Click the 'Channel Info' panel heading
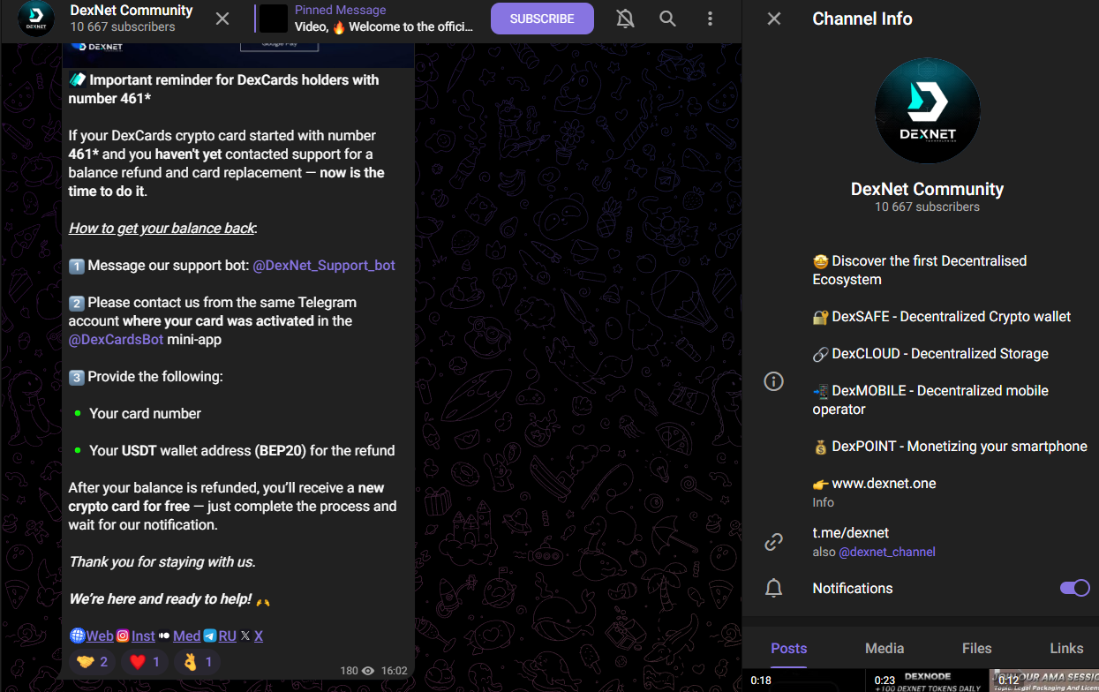The height and width of the screenshot is (692, 1099). 862,19
